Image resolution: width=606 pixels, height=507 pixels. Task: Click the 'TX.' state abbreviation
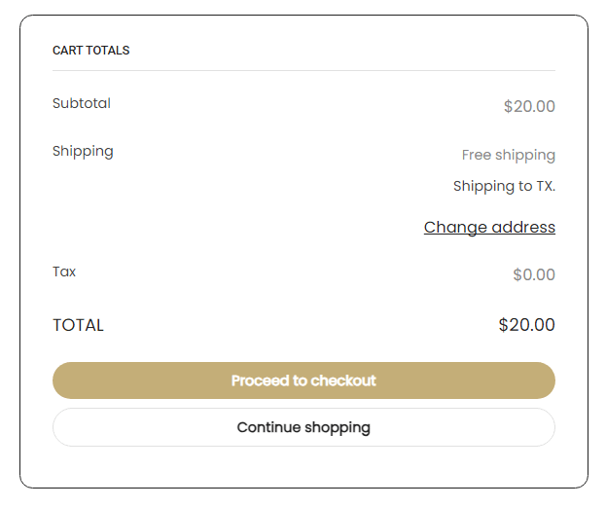(546, 186)
